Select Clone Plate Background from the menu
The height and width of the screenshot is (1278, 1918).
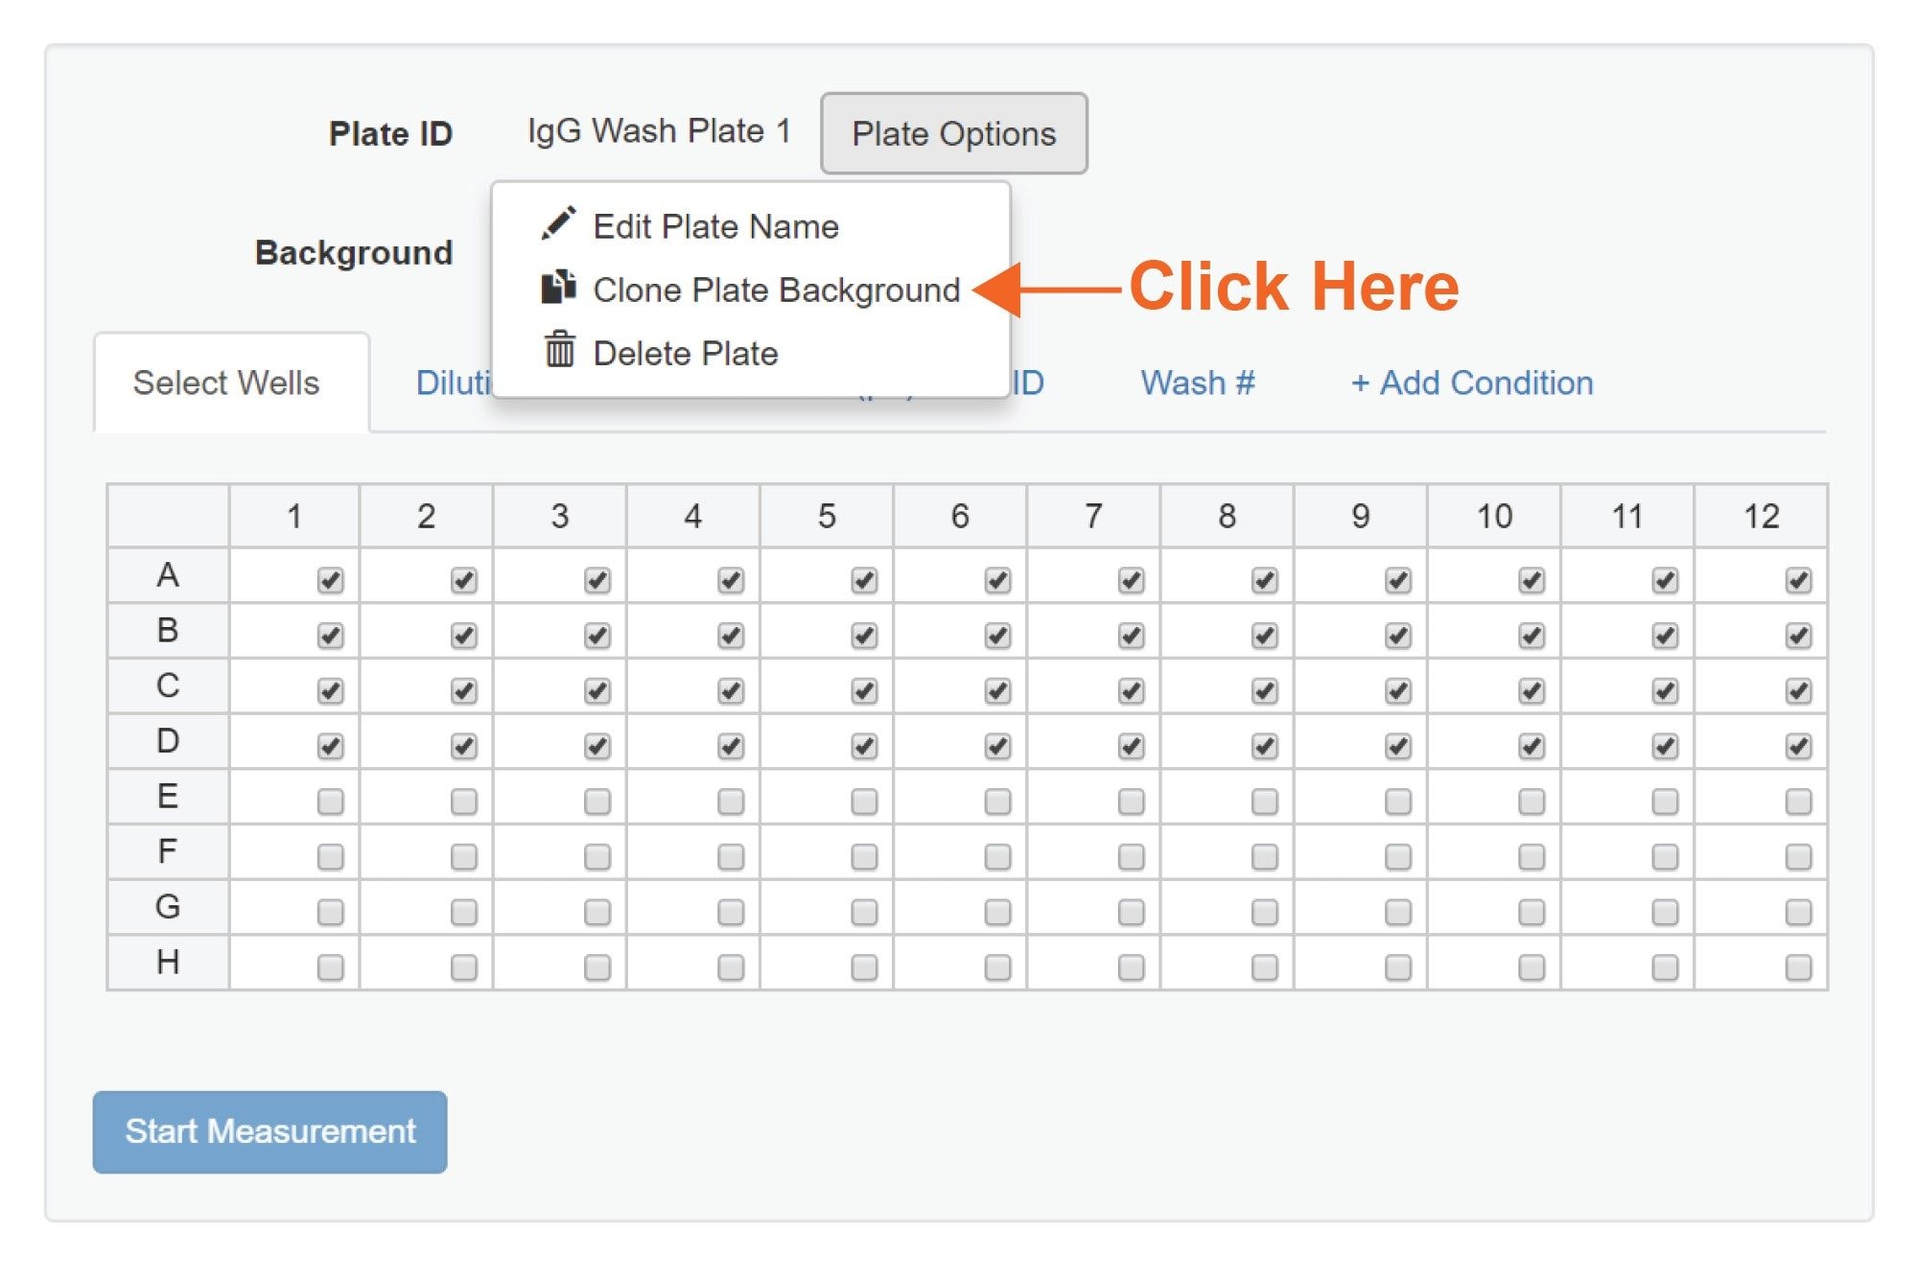tap(777, 289)
